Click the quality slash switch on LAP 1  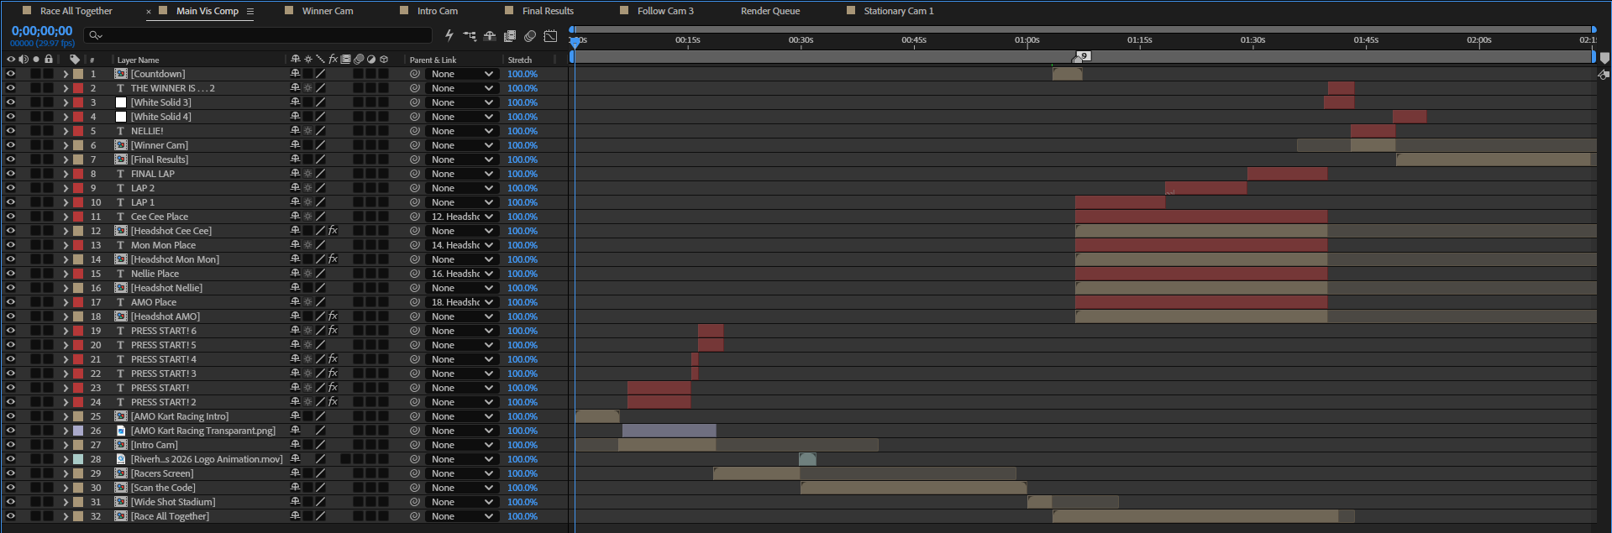[320, 202]
